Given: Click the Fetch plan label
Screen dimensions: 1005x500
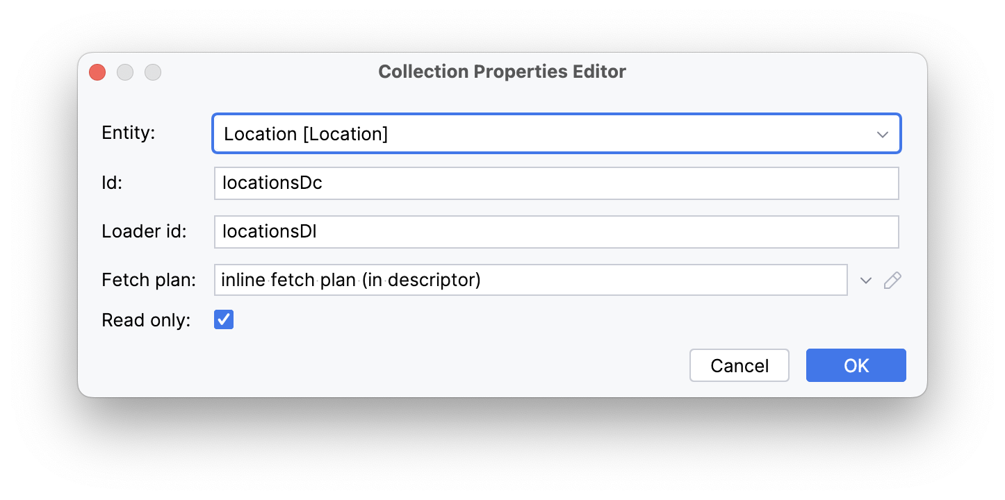Looking at the screenshot, I should pyautogui.click(x=148, y=280).
